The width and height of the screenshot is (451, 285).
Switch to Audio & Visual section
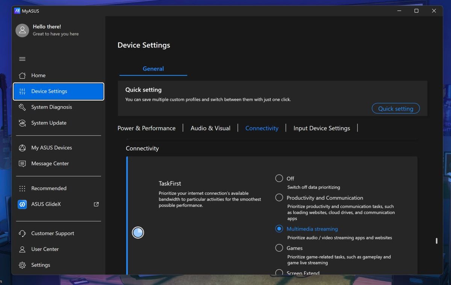(x=210, y=128)
